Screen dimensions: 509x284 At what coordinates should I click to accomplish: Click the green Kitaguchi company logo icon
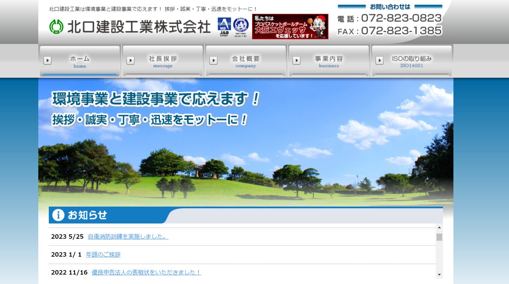[x=56, y=27]
